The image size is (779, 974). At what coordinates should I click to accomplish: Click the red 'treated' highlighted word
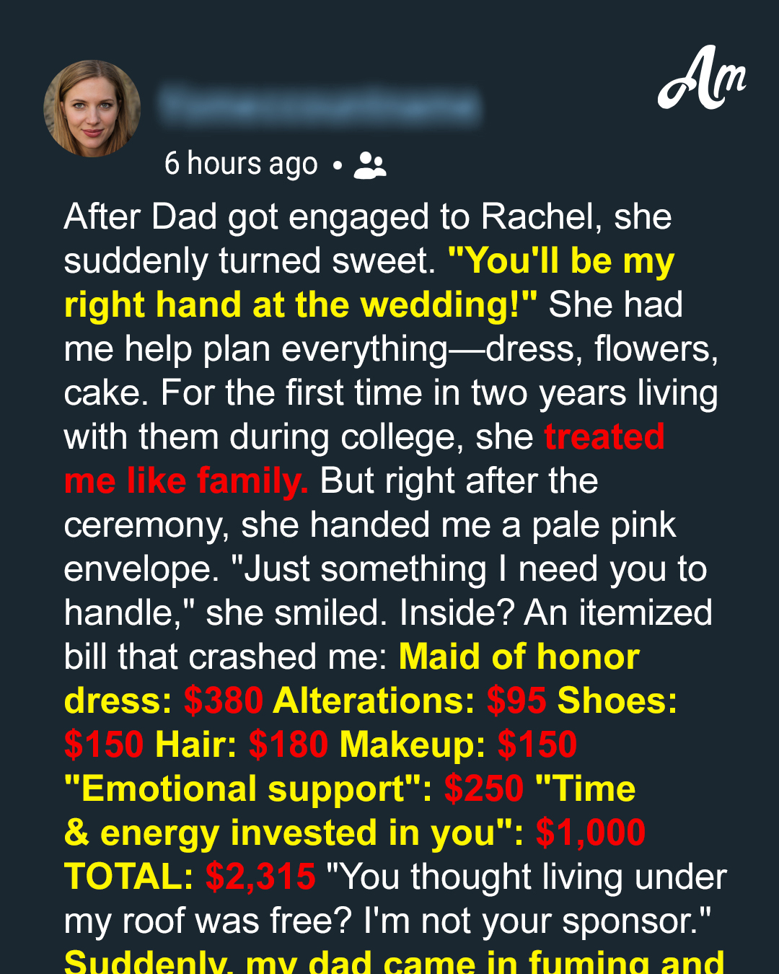click(604, 436)
